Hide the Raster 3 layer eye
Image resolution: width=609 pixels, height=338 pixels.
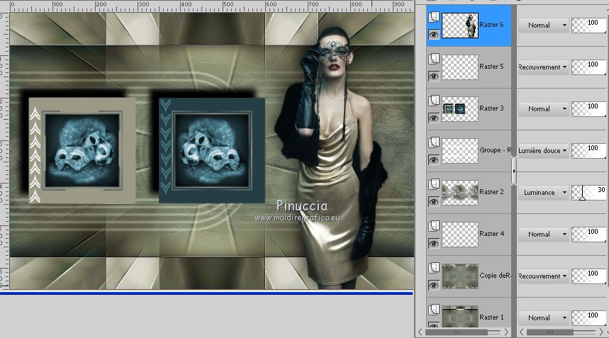(x=433, y=118)
